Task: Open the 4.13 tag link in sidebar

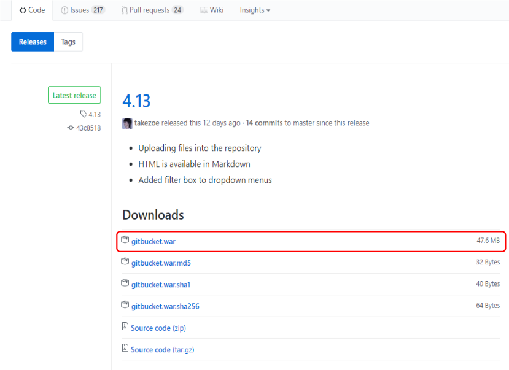Action: (95, 114)
